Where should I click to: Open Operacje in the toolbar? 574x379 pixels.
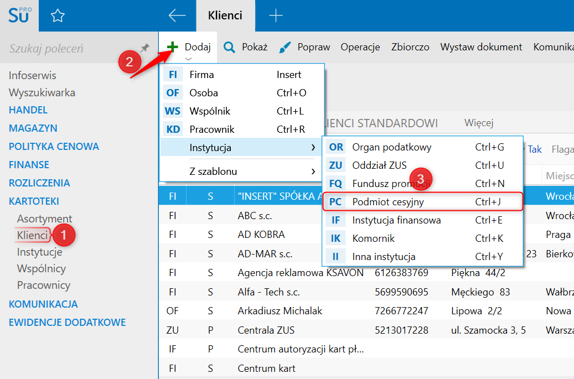(x=360, y=47)
